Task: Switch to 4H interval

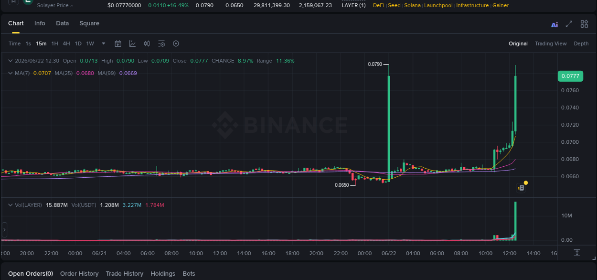Action: click(66, 43)
